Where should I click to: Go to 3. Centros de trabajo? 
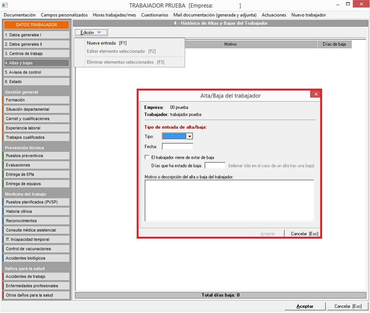pos(36,53)
